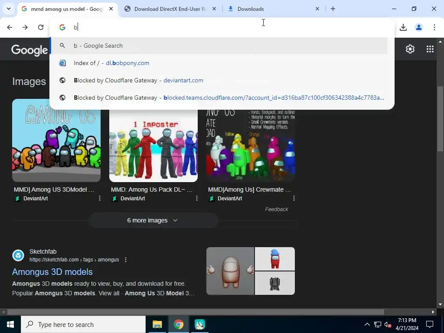Open the network tray icon

378,324
